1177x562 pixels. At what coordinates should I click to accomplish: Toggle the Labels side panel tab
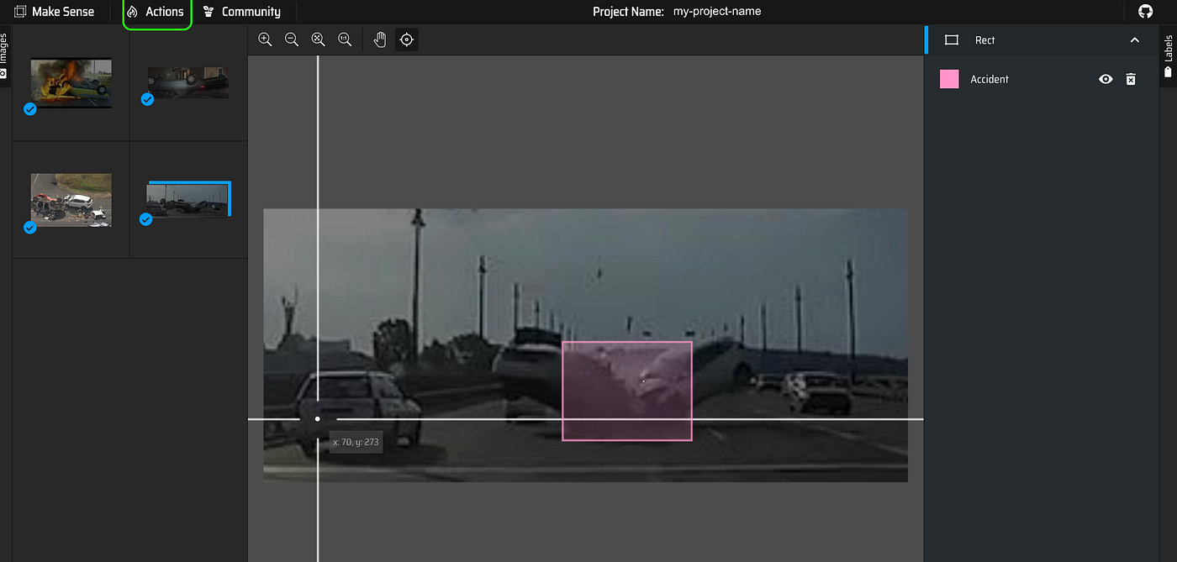tap(1168, 55)
